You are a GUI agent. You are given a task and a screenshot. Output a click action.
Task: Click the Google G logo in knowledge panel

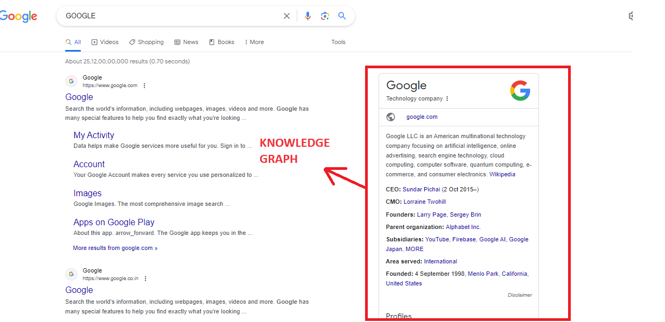coord(520,90)
